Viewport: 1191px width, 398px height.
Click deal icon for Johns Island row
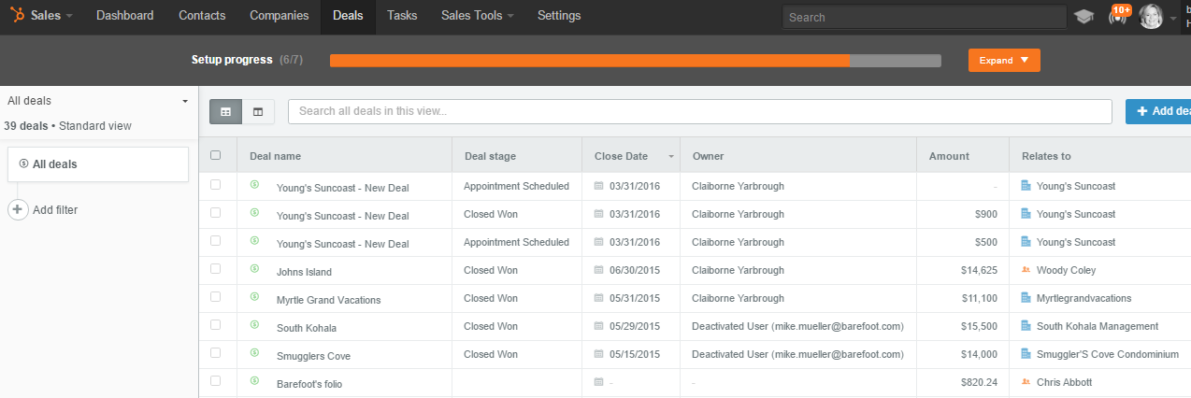253,269
